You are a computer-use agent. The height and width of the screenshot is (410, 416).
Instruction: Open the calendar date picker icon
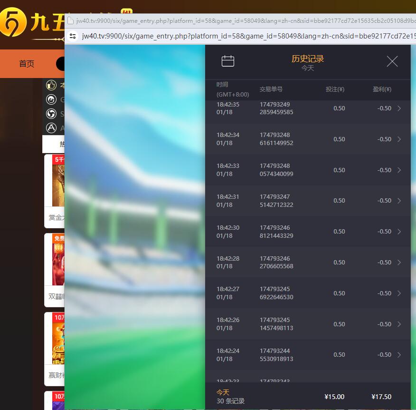click(x=228, y=61)
